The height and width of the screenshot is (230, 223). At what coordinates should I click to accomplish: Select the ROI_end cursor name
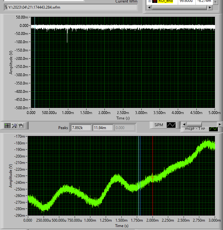(166, 1)
